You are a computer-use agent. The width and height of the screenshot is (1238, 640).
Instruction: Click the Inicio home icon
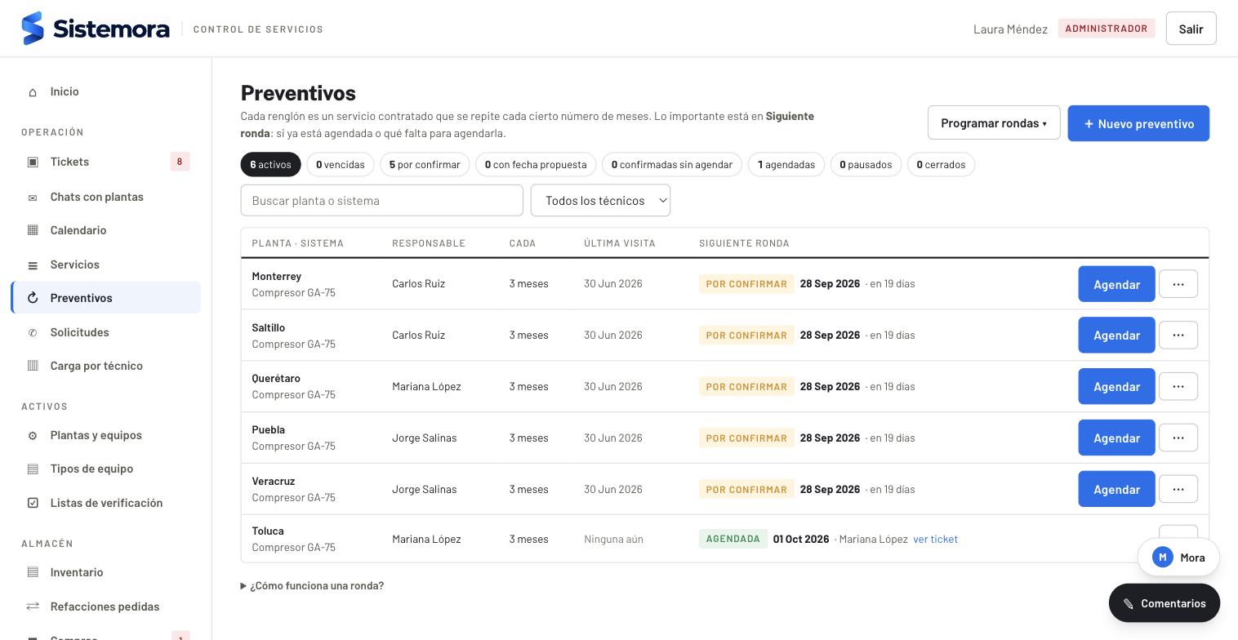(x=33, y=92)
